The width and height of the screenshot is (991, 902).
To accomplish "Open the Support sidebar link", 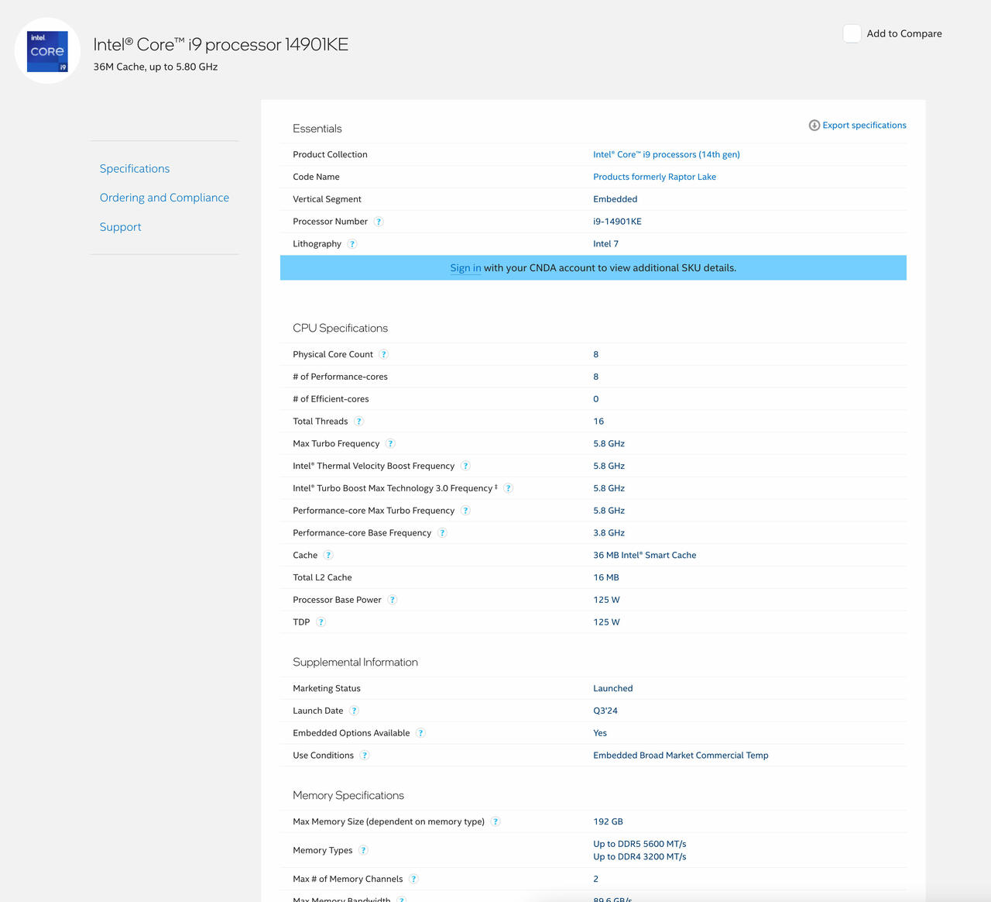I will [x=121, y=227].
